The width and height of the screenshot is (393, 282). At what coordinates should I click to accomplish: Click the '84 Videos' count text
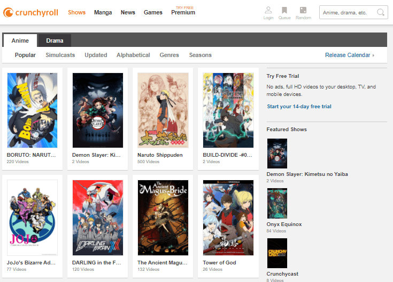tap(276, 231)
